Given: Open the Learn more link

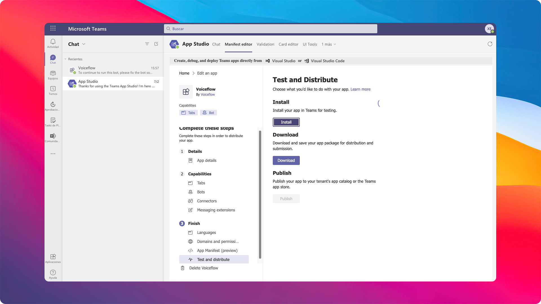Looking at the screenshot, I should click(360, 89).
